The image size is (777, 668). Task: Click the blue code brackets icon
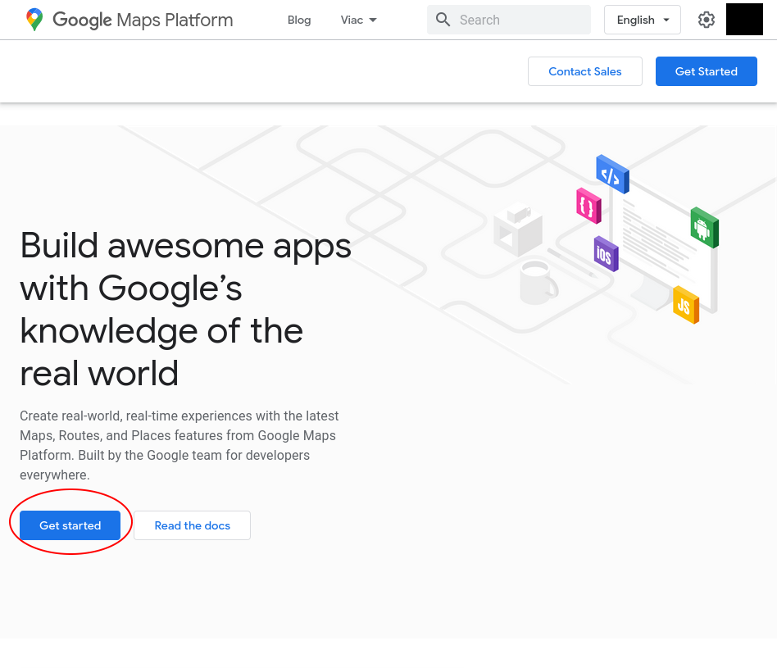(611, 174)
